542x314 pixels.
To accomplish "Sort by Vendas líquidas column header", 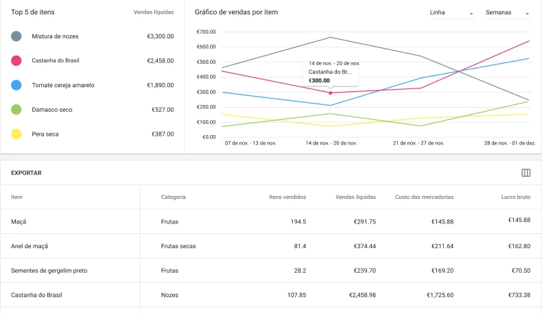I will tap(355, 197).
